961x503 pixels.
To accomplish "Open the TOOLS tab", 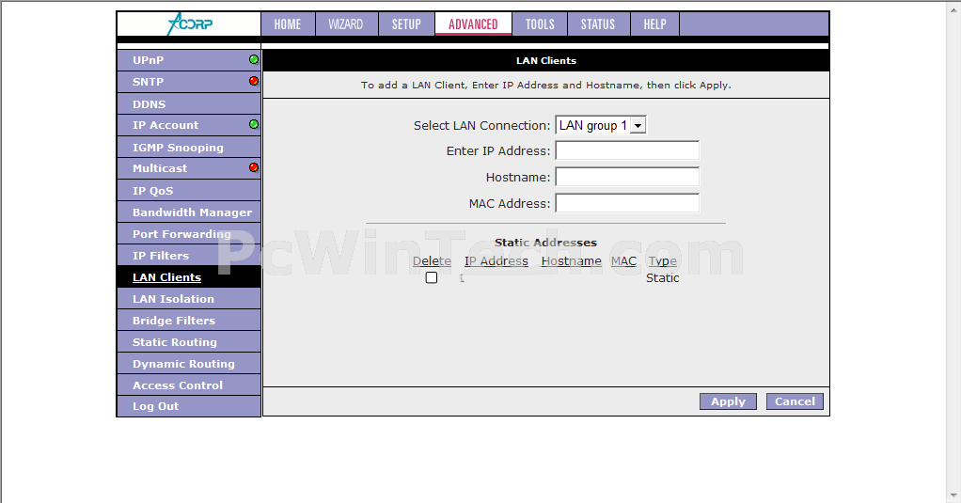I will point(540,24).
